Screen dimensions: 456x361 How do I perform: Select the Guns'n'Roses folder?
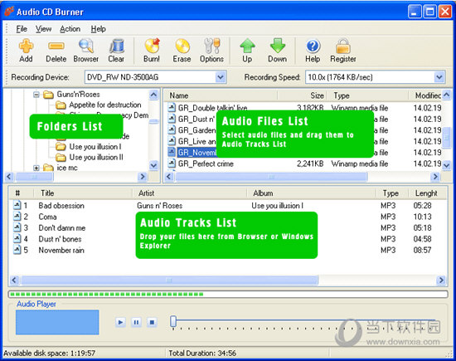(x=78, y=95)
